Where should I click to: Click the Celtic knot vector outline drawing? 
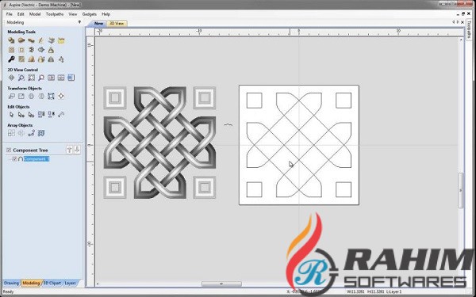click(x=299, y=145)
